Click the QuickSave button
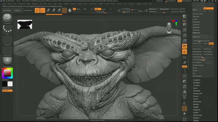The image size is (218, 122). coord(159,1)
